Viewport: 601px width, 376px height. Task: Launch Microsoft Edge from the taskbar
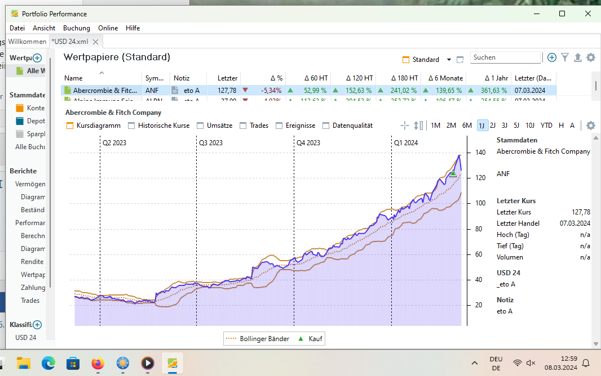coord(48,363)
